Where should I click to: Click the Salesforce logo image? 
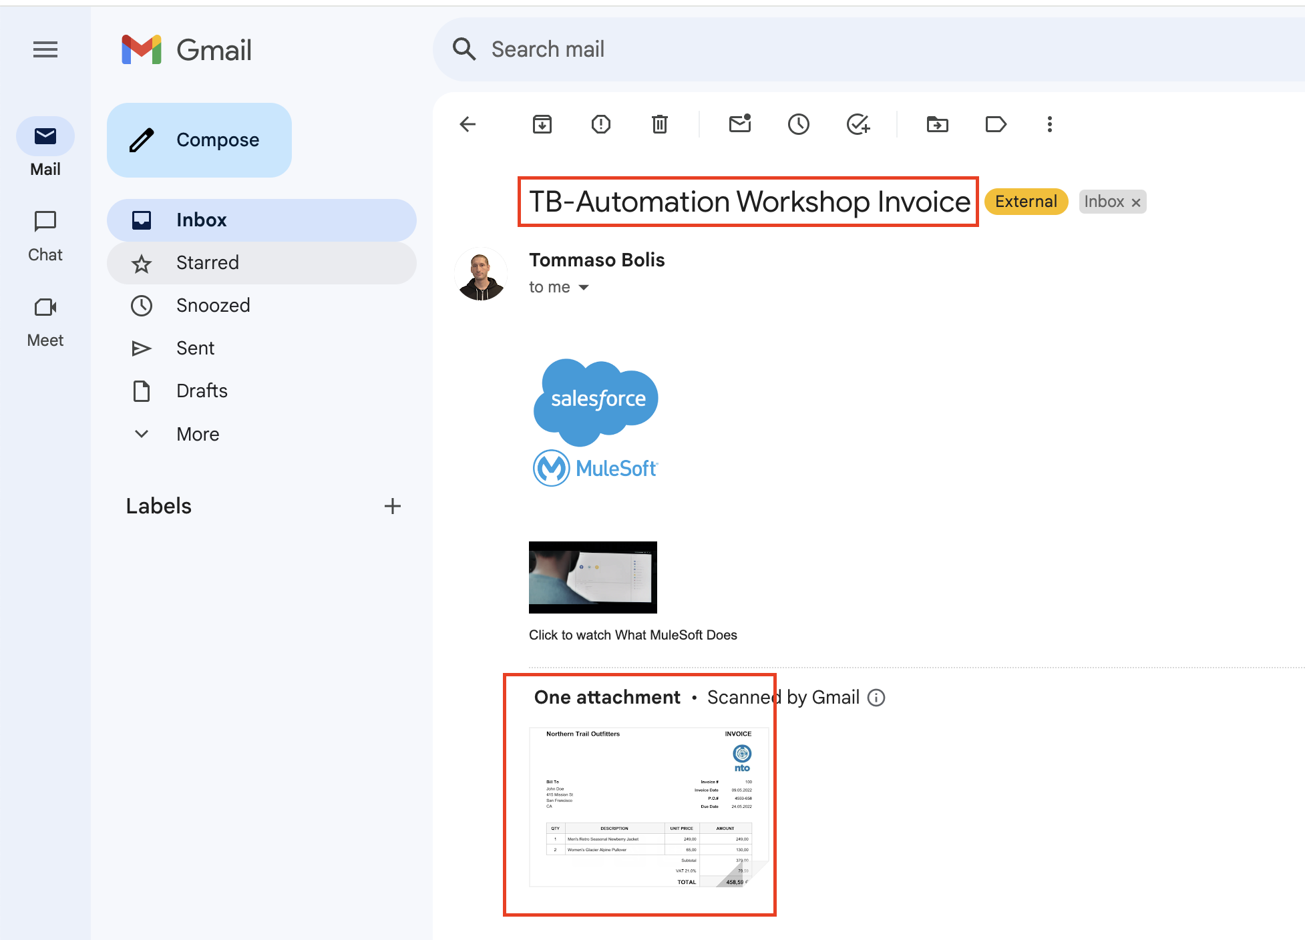click(x=596, y=402)
